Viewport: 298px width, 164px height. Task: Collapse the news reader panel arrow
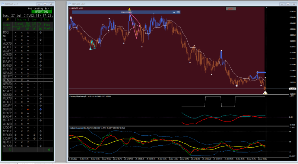(x=174, y=12)
